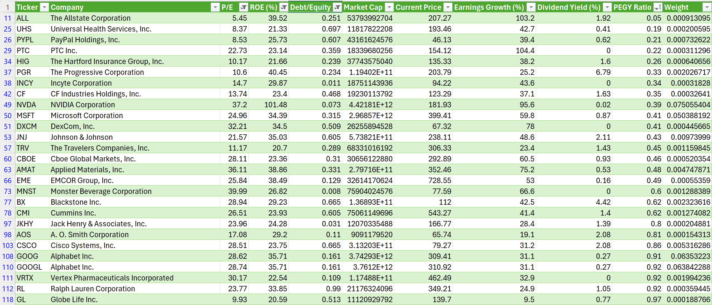Click the ROE (%) applied-filter icon

pos(283,7)
